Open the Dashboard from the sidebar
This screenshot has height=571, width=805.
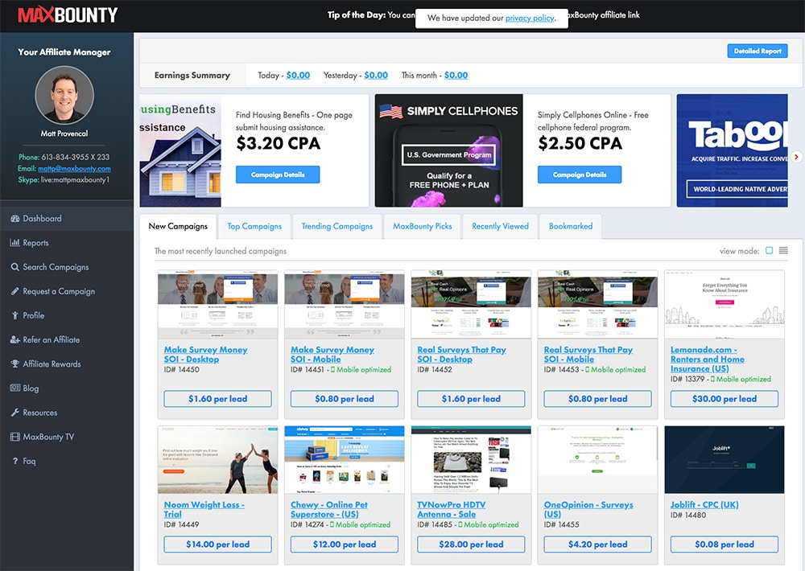(14, 218)
